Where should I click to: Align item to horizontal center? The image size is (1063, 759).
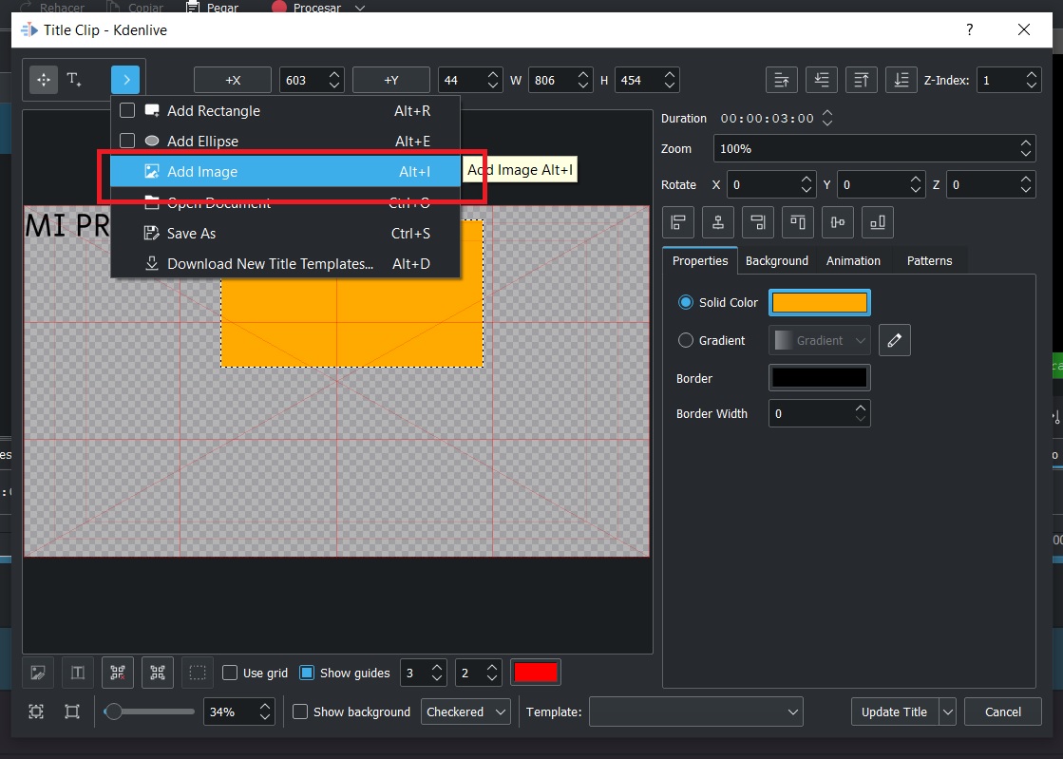click(718, 222)
